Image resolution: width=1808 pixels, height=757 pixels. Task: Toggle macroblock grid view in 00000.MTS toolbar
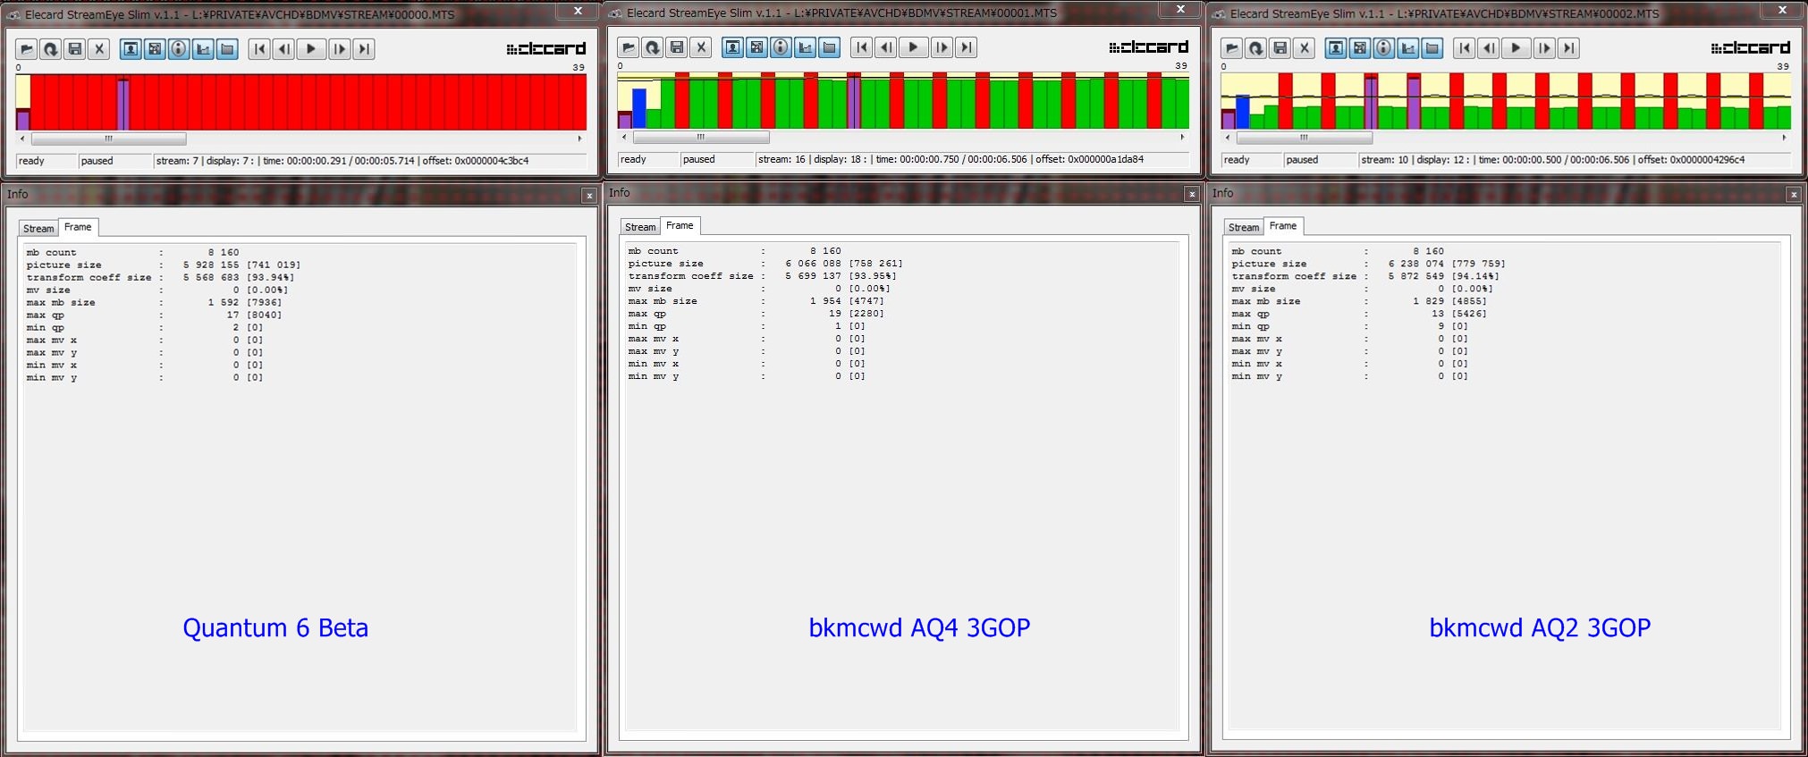pos(155,49)
